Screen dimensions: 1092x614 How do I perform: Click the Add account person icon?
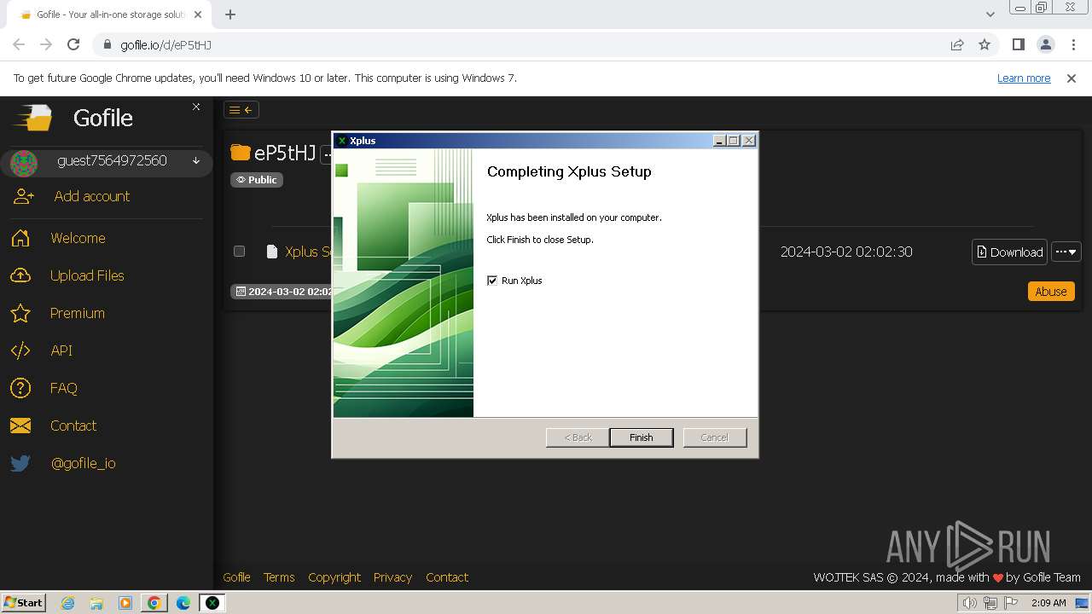click(23, 196)
